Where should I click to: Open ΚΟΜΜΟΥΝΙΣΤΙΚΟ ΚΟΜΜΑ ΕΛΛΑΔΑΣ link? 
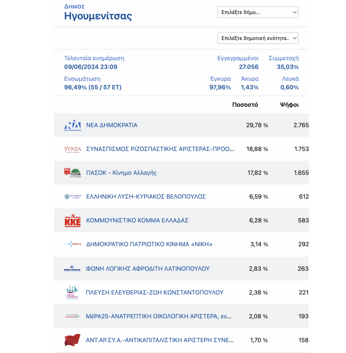tap(137, 220)
